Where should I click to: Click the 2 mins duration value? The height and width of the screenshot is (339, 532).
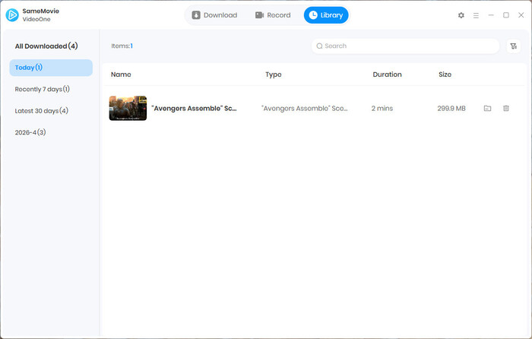pyautogui.click(x=382, y=109)
